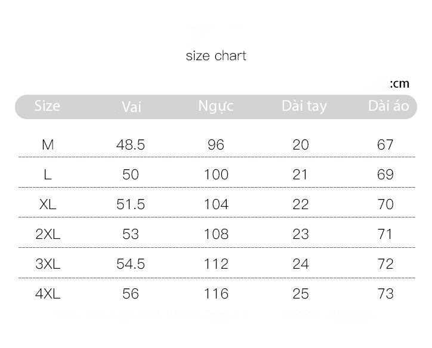Screen dimensions: 432x348
Task: Select chest value 100 for size L
Action: coord(216,175)
